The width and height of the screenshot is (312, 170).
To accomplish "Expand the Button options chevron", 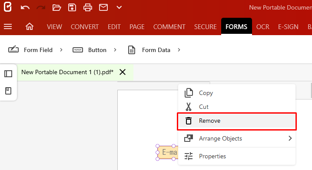I will (115, 50).
